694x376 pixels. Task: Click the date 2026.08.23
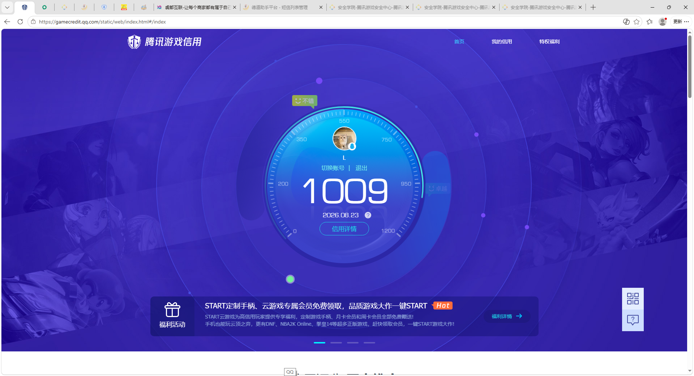[x=340, y=215]
